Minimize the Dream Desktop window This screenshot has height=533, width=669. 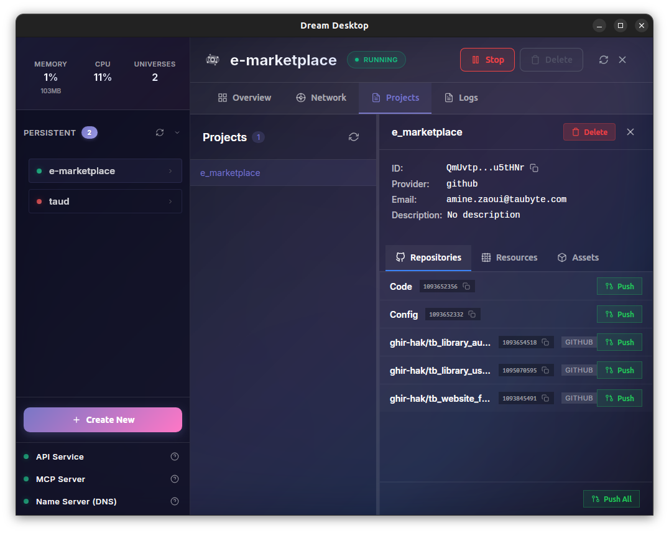[599, 25]
